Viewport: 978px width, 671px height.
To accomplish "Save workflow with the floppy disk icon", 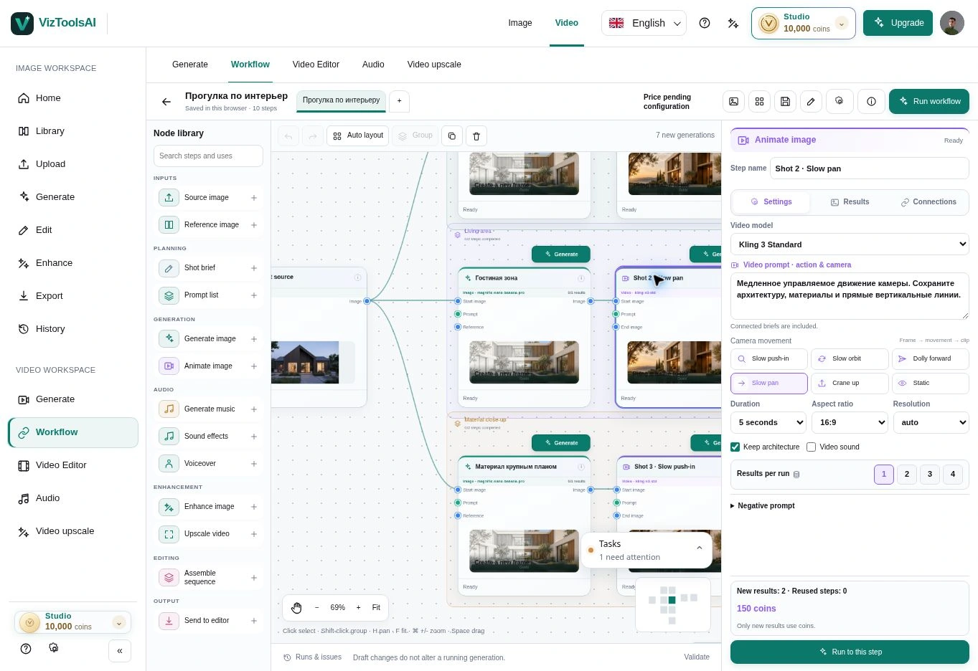I will [x=785, y=102].
